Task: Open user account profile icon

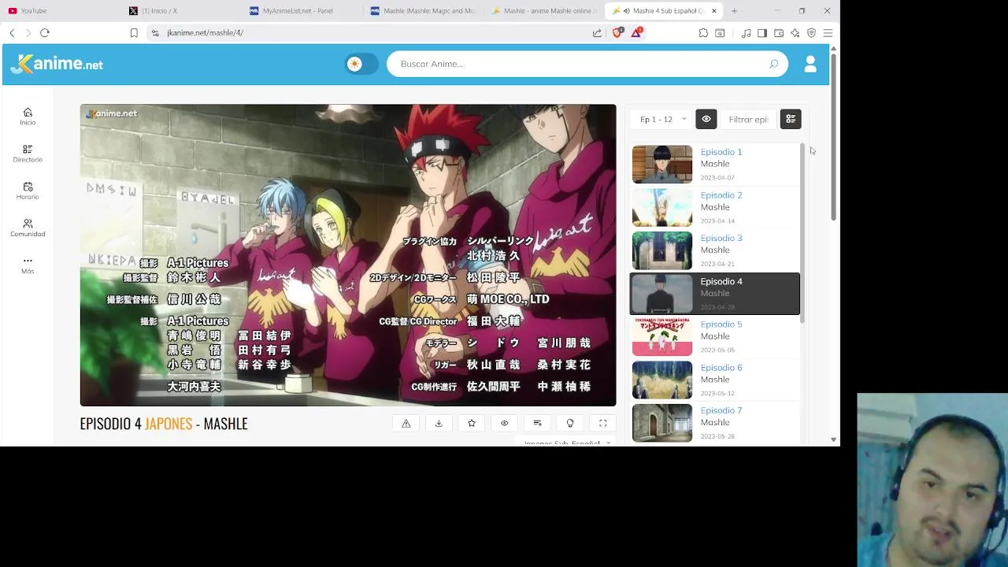Action: [x=810, y=64]
